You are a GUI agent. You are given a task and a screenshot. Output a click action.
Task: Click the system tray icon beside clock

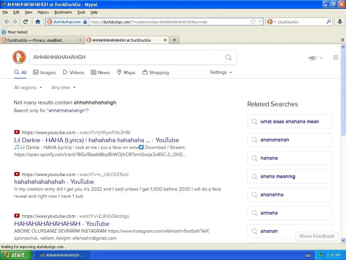(x=321, y=255)
